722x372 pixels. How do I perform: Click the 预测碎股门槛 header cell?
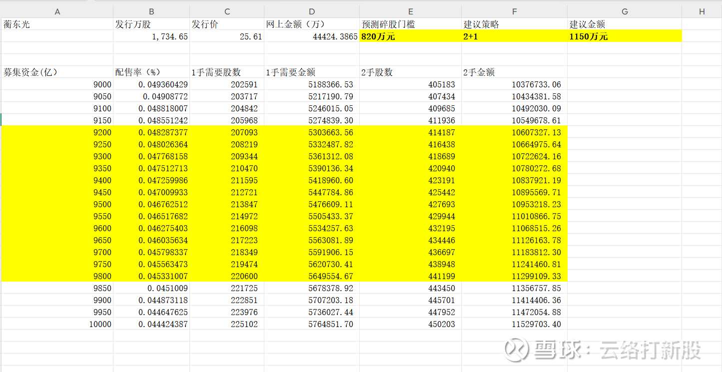click(410, 24)
